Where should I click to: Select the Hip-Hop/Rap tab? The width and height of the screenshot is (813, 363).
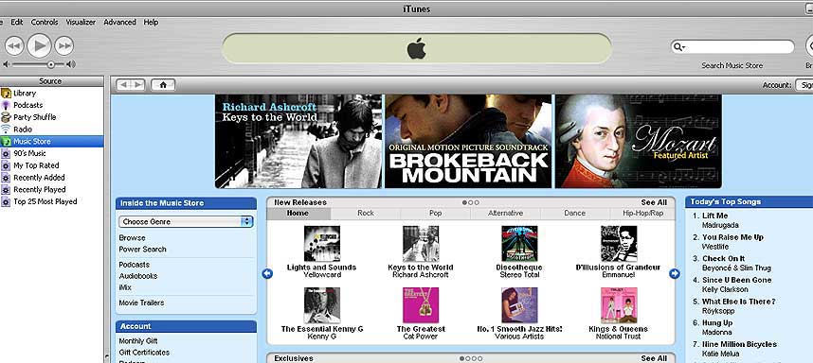(x=642, y=213)
